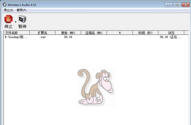Maximize the Monkey's Audio window
This screenshot has width=191, height=125.
[x=177, y=5]
